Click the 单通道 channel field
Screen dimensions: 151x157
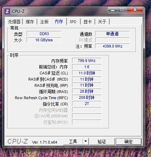pos(112,34)
